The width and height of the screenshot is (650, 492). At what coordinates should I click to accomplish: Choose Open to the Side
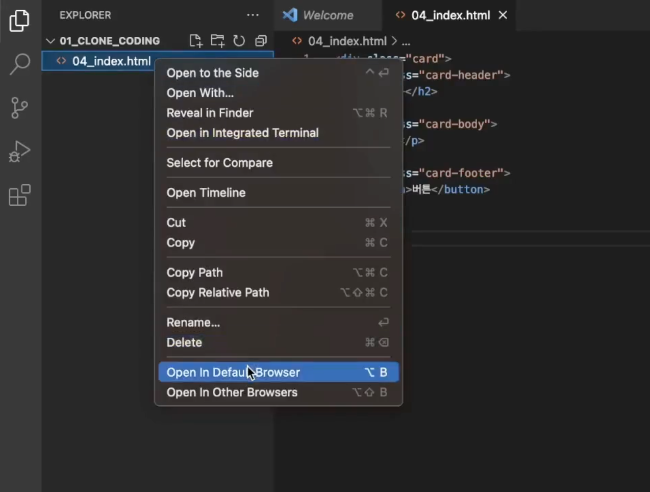click(279, 73)
